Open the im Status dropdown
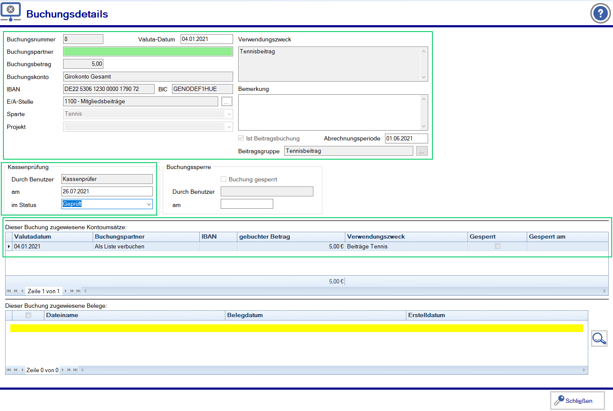 coord(149,204)
